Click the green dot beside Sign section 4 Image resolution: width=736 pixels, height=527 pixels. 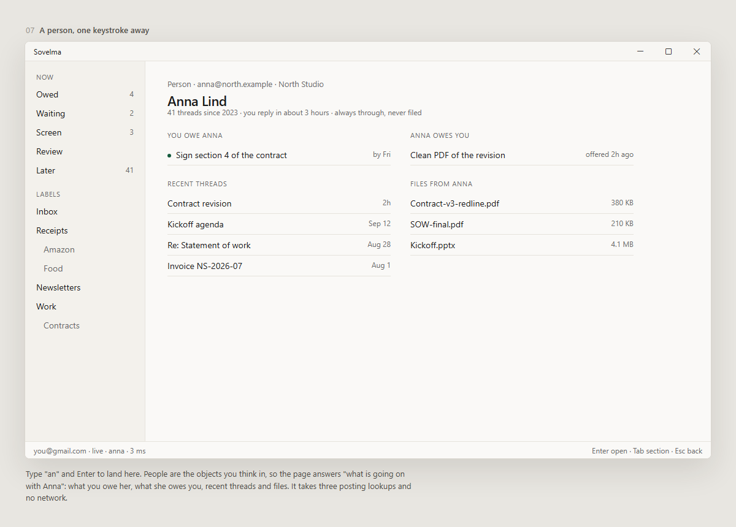[169, 156]
